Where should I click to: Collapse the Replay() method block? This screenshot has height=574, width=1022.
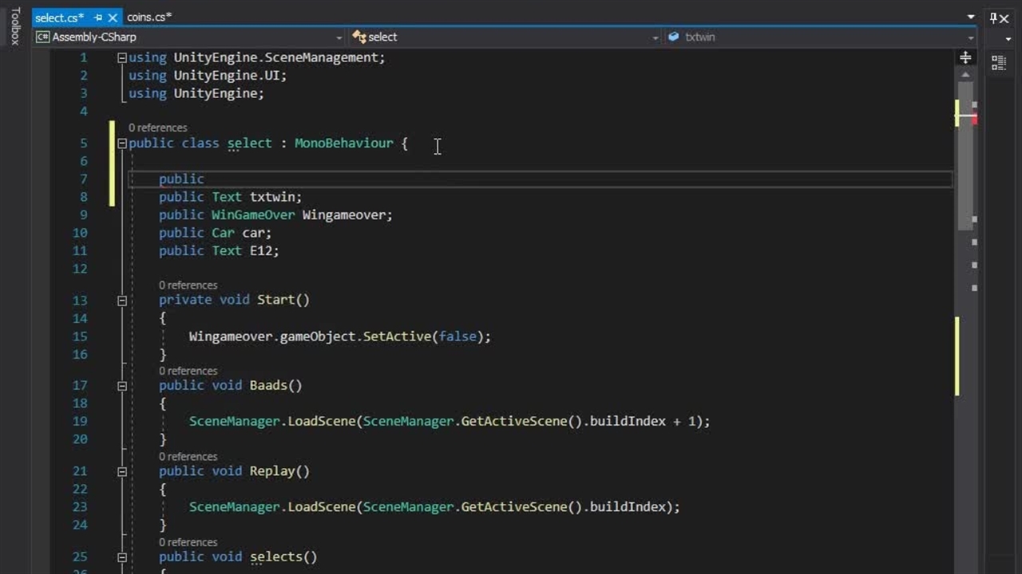point(122,471)
